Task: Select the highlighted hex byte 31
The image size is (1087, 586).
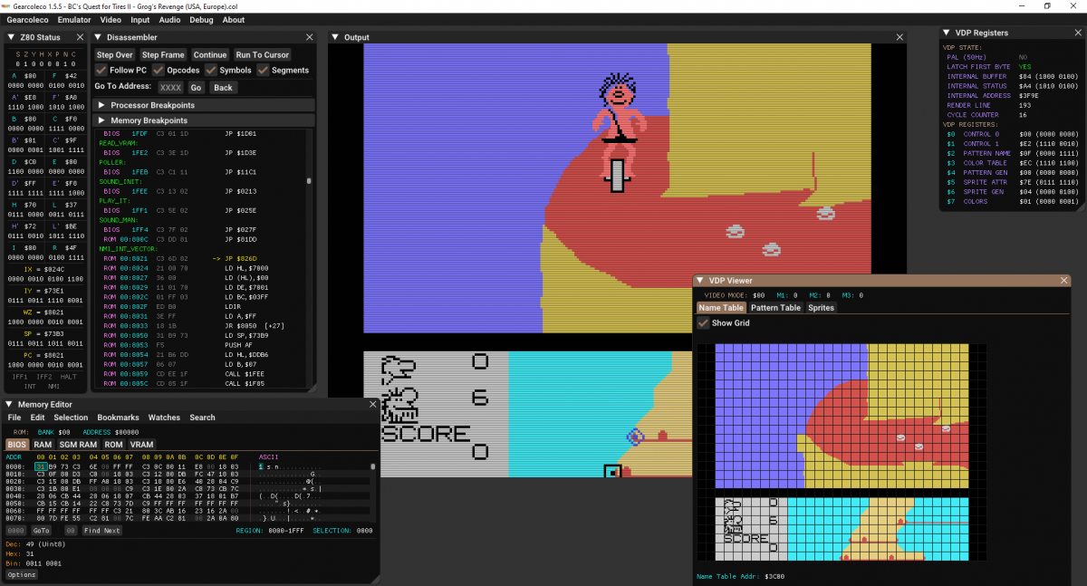Action: point(40,466)
